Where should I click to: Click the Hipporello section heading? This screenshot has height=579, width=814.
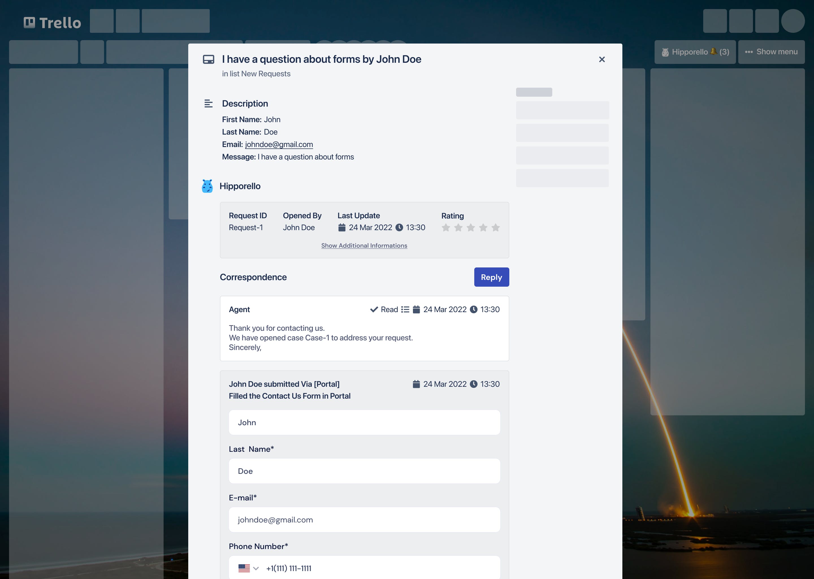coord(240,186)
